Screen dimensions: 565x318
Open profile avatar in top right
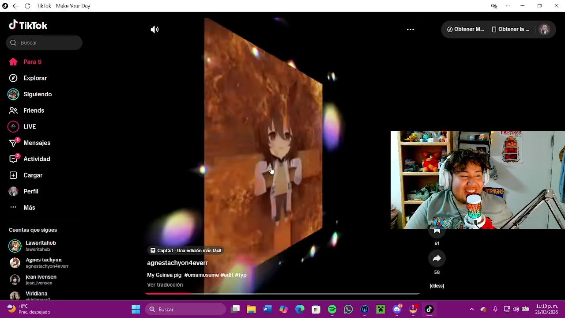[544, 30]
